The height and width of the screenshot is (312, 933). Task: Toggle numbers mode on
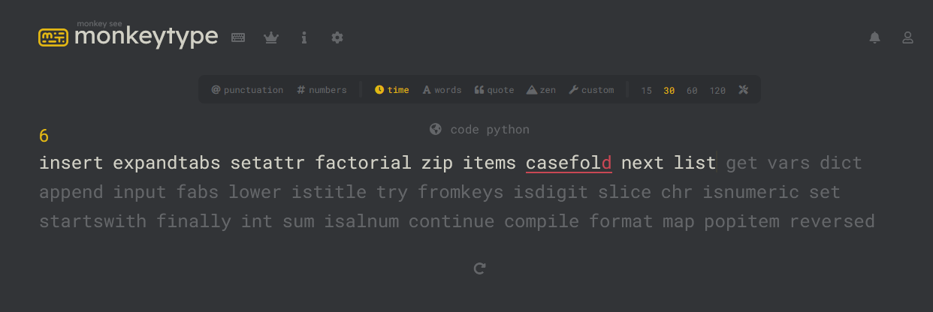click(322, 90)
